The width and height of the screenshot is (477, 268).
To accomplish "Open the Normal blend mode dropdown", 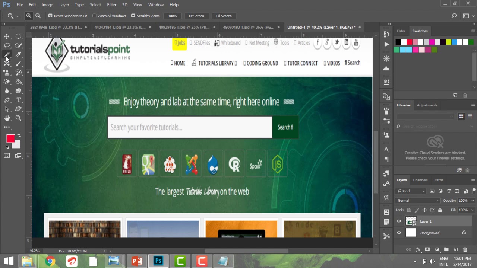I will (418, 201).
